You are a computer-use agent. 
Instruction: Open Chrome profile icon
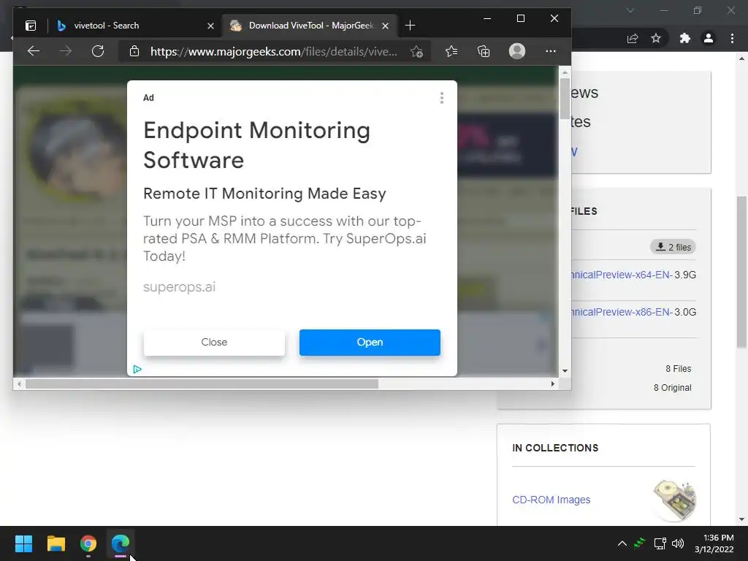point(709,38)
